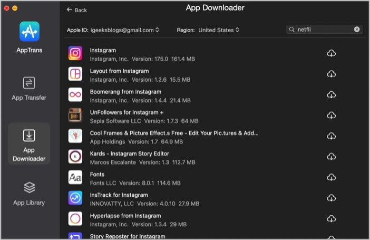This screenshot has width=370, height=240.
Task: Download Layout from Instagram
Action: coord(332,74)
